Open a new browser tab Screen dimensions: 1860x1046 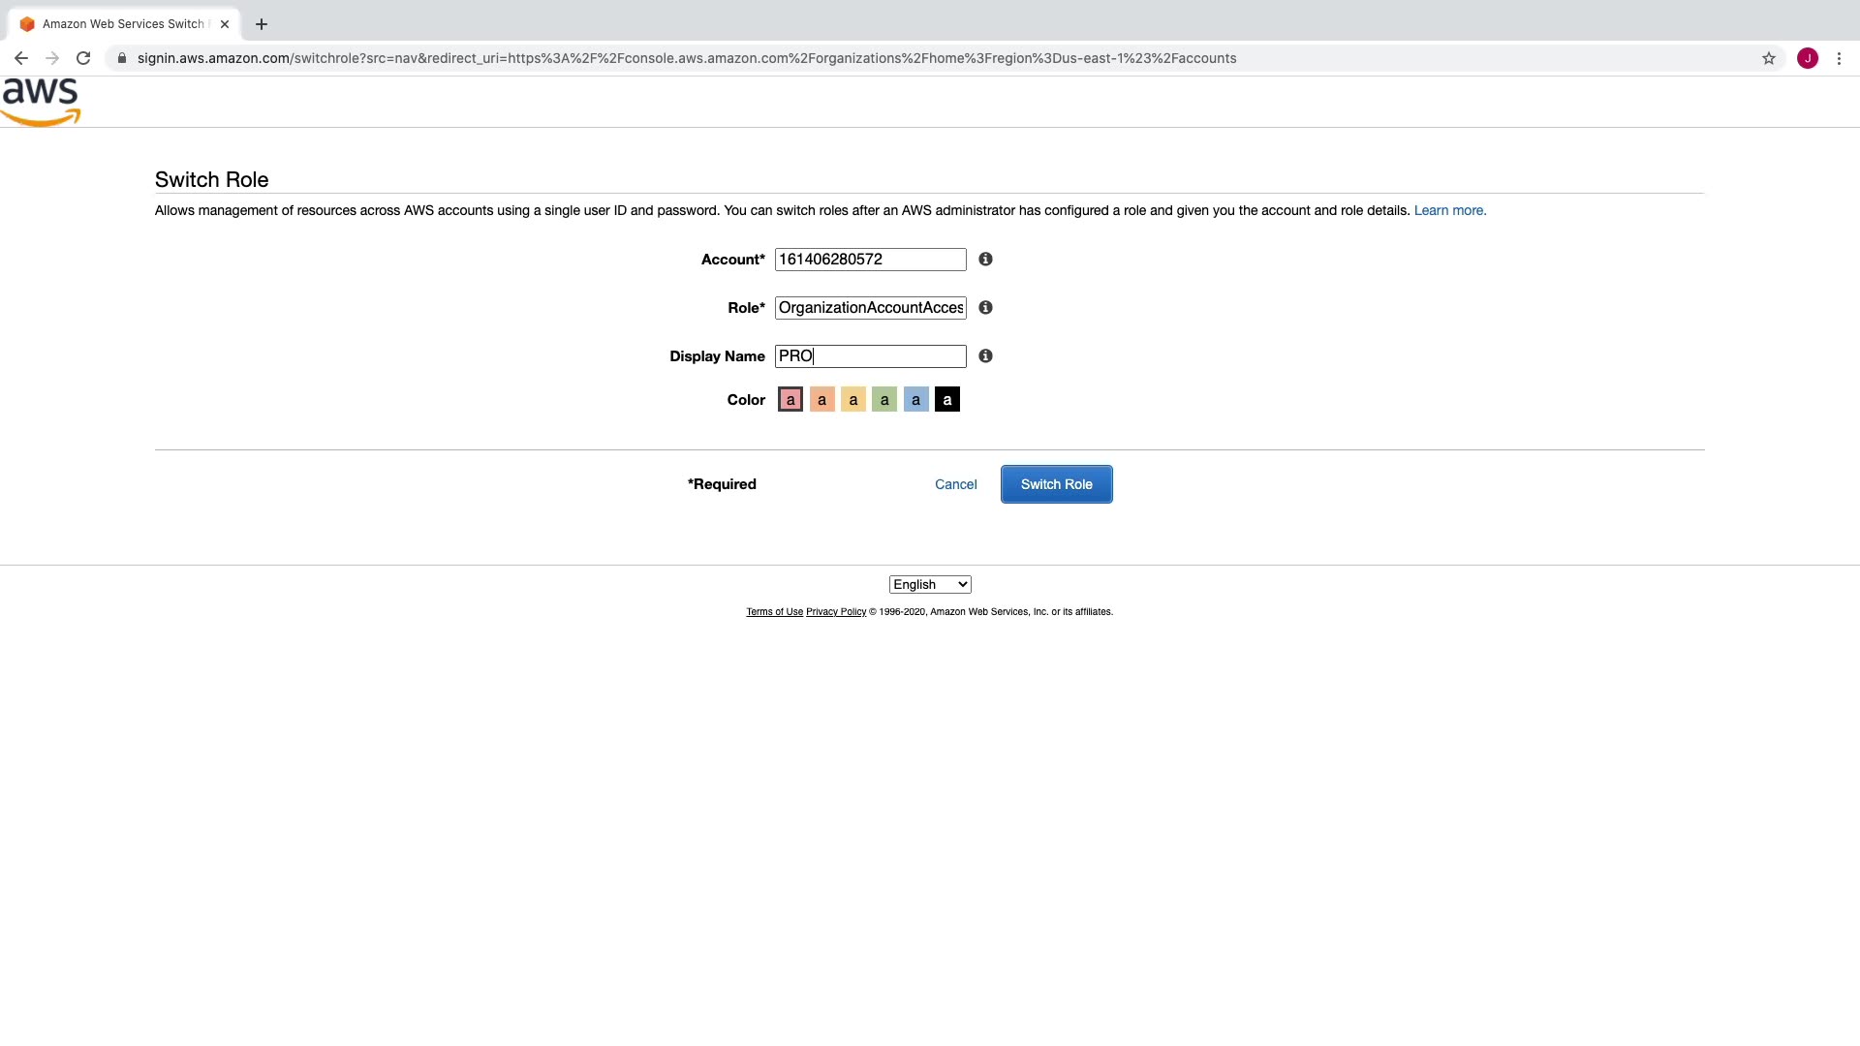point(262,24)
